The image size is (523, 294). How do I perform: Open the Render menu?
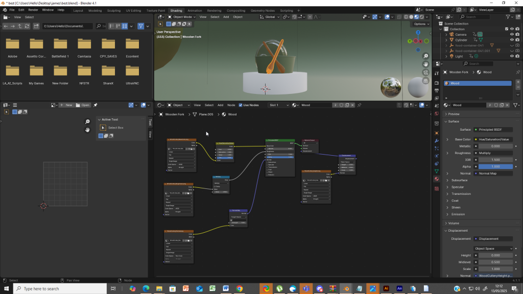point(33,10)
